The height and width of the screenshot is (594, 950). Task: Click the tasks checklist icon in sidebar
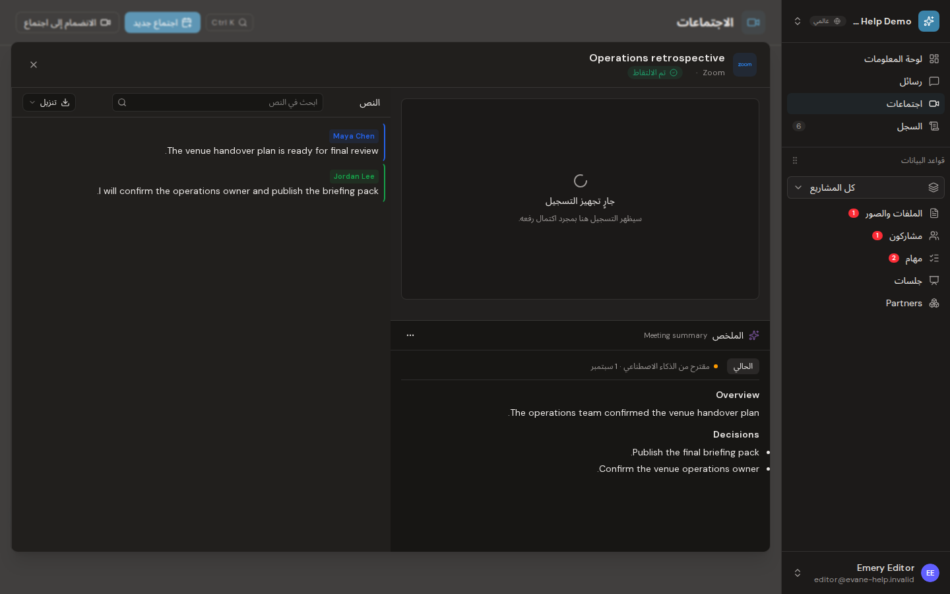click(934, 258)
